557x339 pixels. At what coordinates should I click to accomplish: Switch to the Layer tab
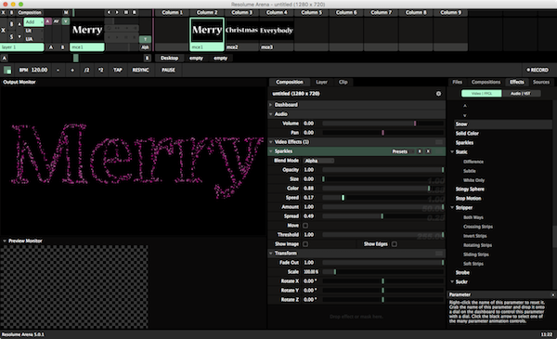[321, 82]
